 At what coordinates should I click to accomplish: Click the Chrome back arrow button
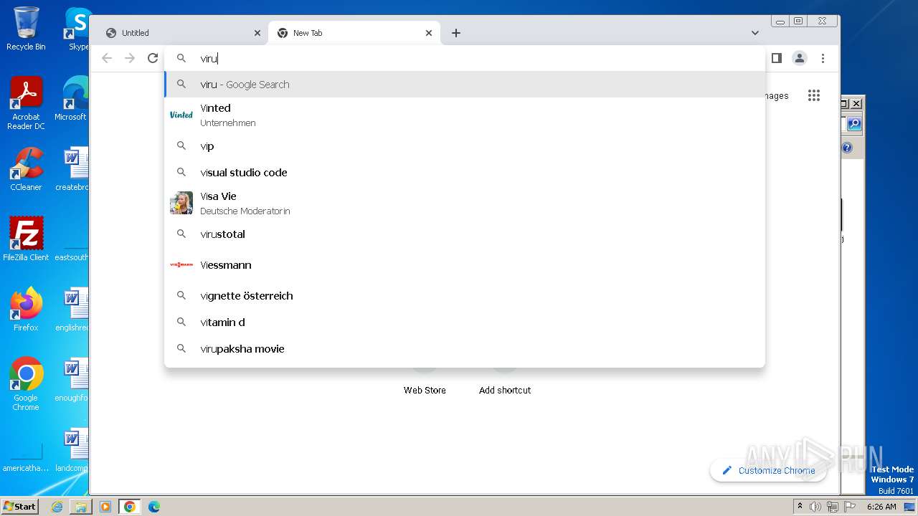coord(107,58)
